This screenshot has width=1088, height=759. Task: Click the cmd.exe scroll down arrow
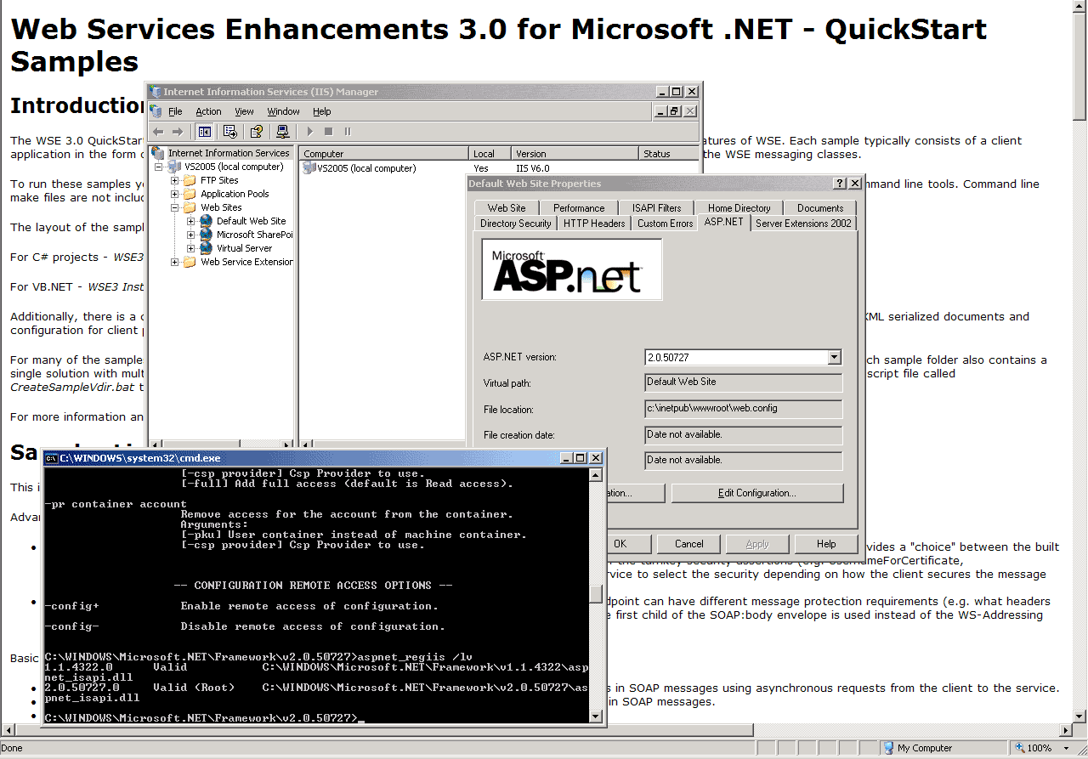coord(596,717)
